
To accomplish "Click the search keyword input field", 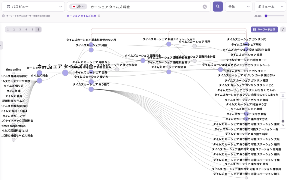I will (146, 7).
